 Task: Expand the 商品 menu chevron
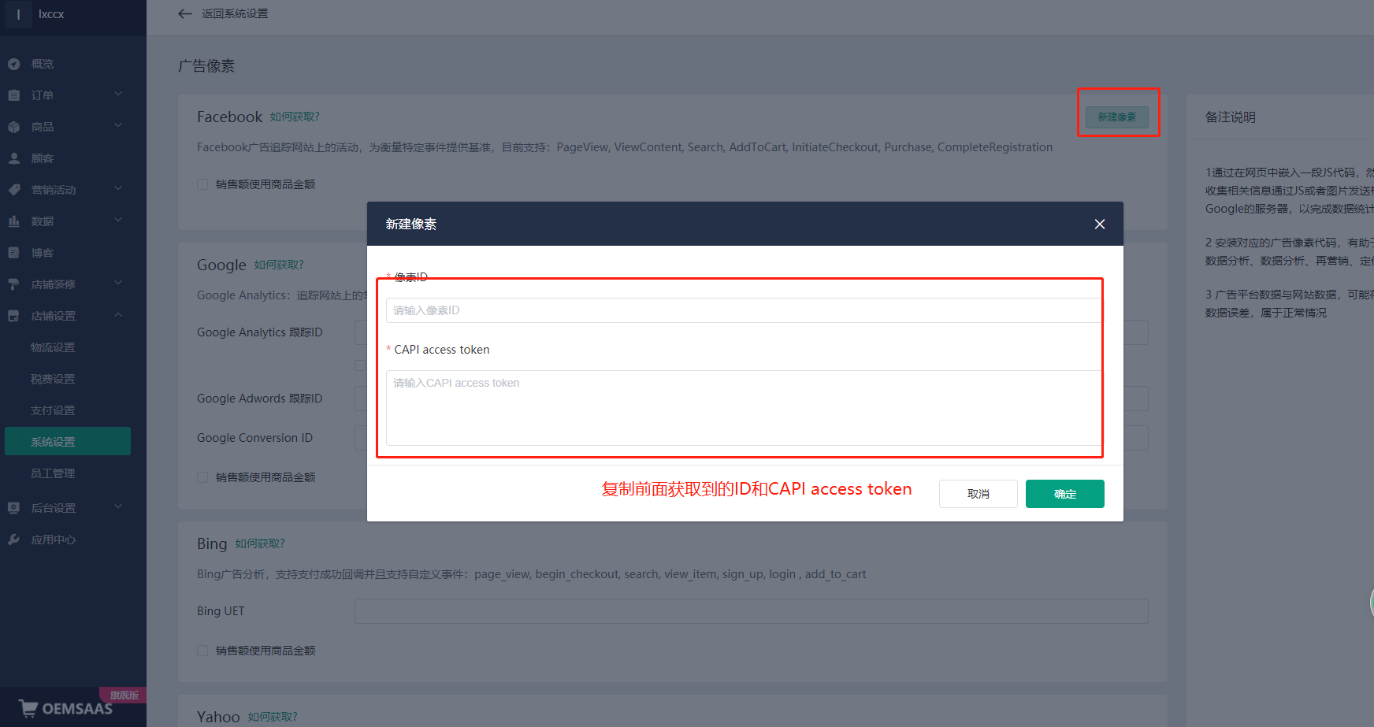tap(118, 126)
